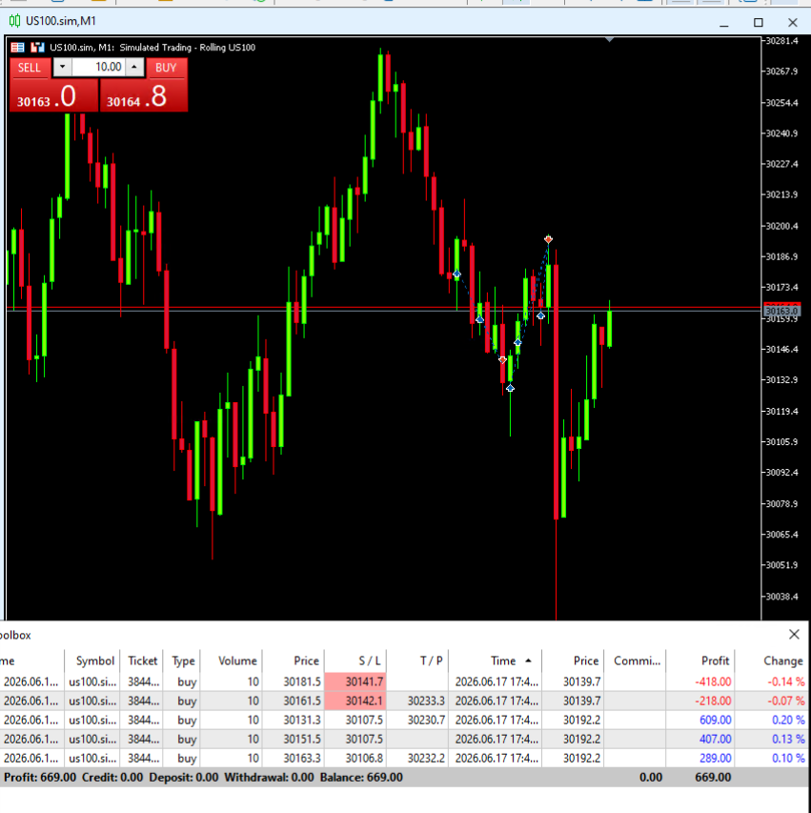Viewport: 811px width, 813px height.
Task: Open the Depth of Market icon
Action: pyautogui.click(x=37, y=48)
